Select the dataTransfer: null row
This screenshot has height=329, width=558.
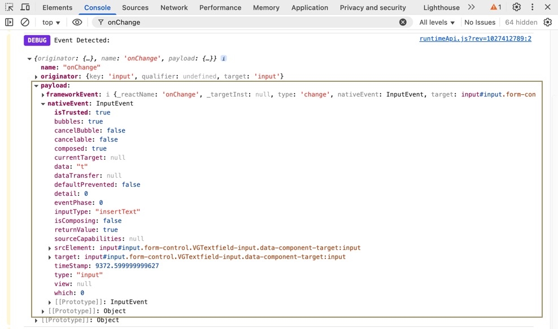tap(88, 176)
